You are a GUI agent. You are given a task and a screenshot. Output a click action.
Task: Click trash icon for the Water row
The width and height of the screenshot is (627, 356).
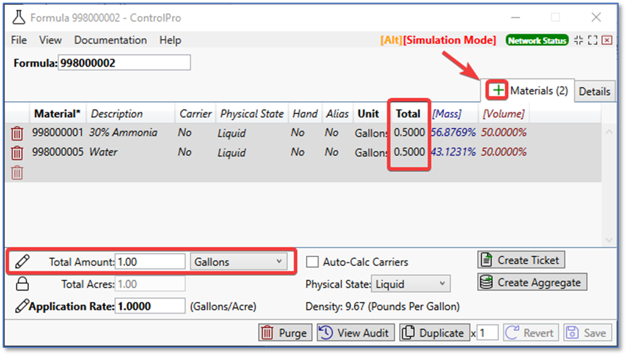[18, 152]
